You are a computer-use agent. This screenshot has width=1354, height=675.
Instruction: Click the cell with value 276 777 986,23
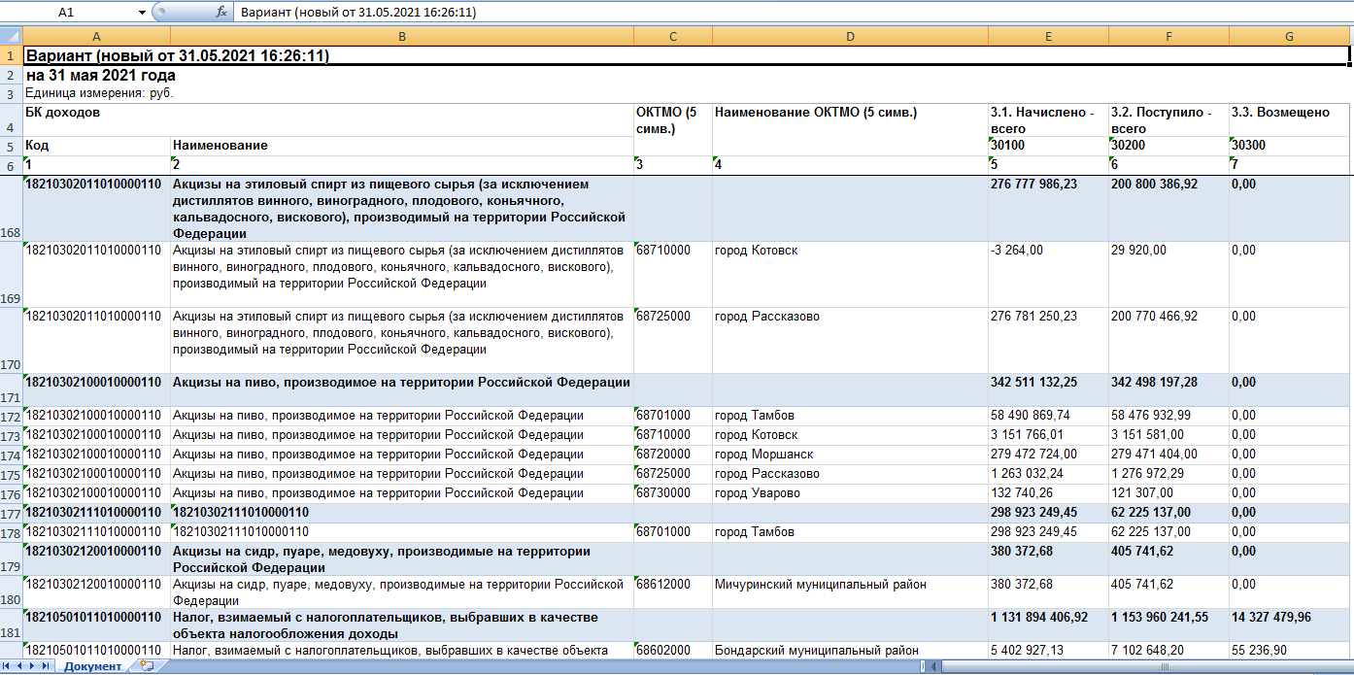pyautogui.click(x=1049, y=209)
